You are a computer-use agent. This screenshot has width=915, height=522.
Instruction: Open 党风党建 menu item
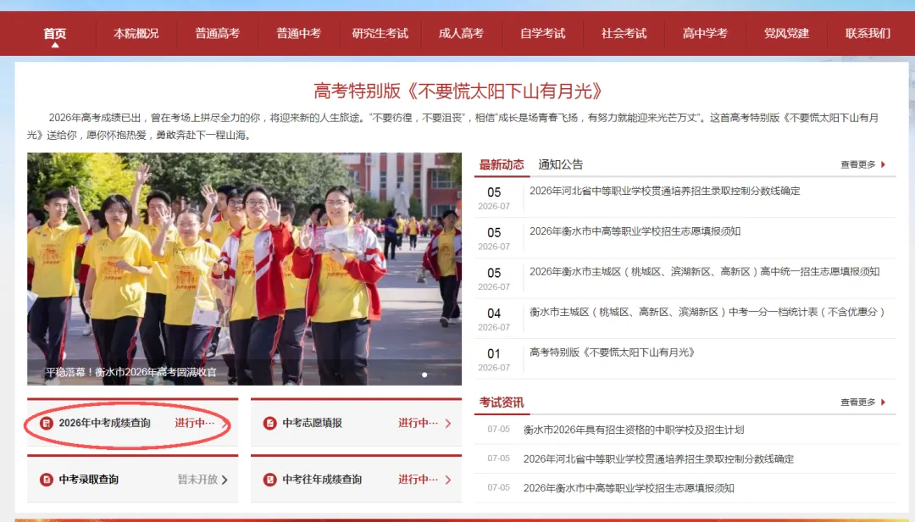click(786, 33)
